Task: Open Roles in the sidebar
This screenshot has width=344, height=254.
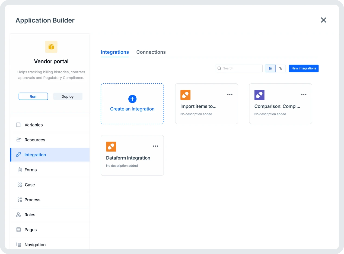Action: 50,215
